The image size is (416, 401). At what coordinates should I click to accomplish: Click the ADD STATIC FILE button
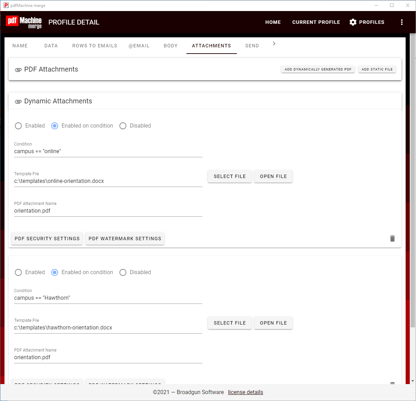click(377, 69)
